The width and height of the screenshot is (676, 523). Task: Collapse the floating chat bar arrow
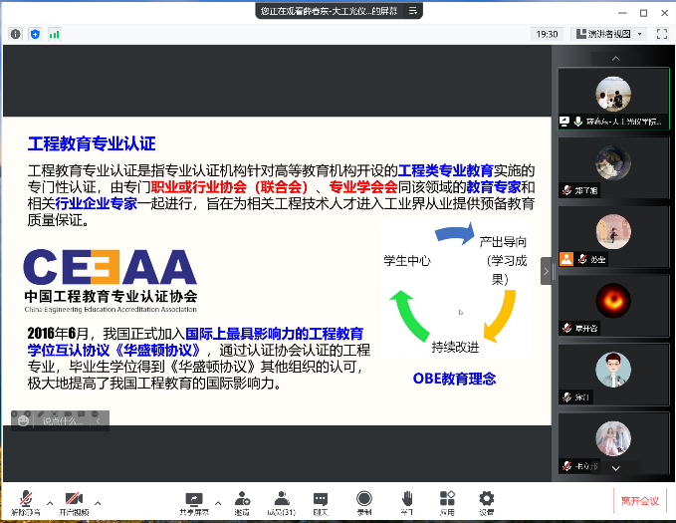[x=99, y=420]
